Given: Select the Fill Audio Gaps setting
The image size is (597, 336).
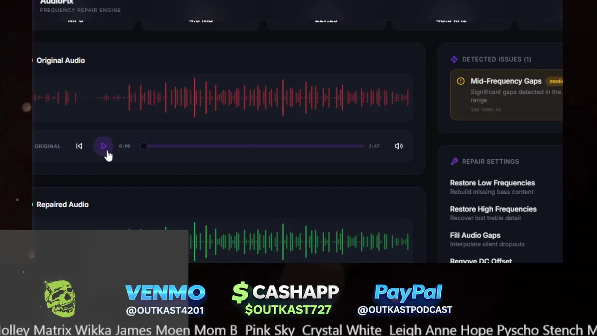Looking at the screenshot, I should point(487,239).
